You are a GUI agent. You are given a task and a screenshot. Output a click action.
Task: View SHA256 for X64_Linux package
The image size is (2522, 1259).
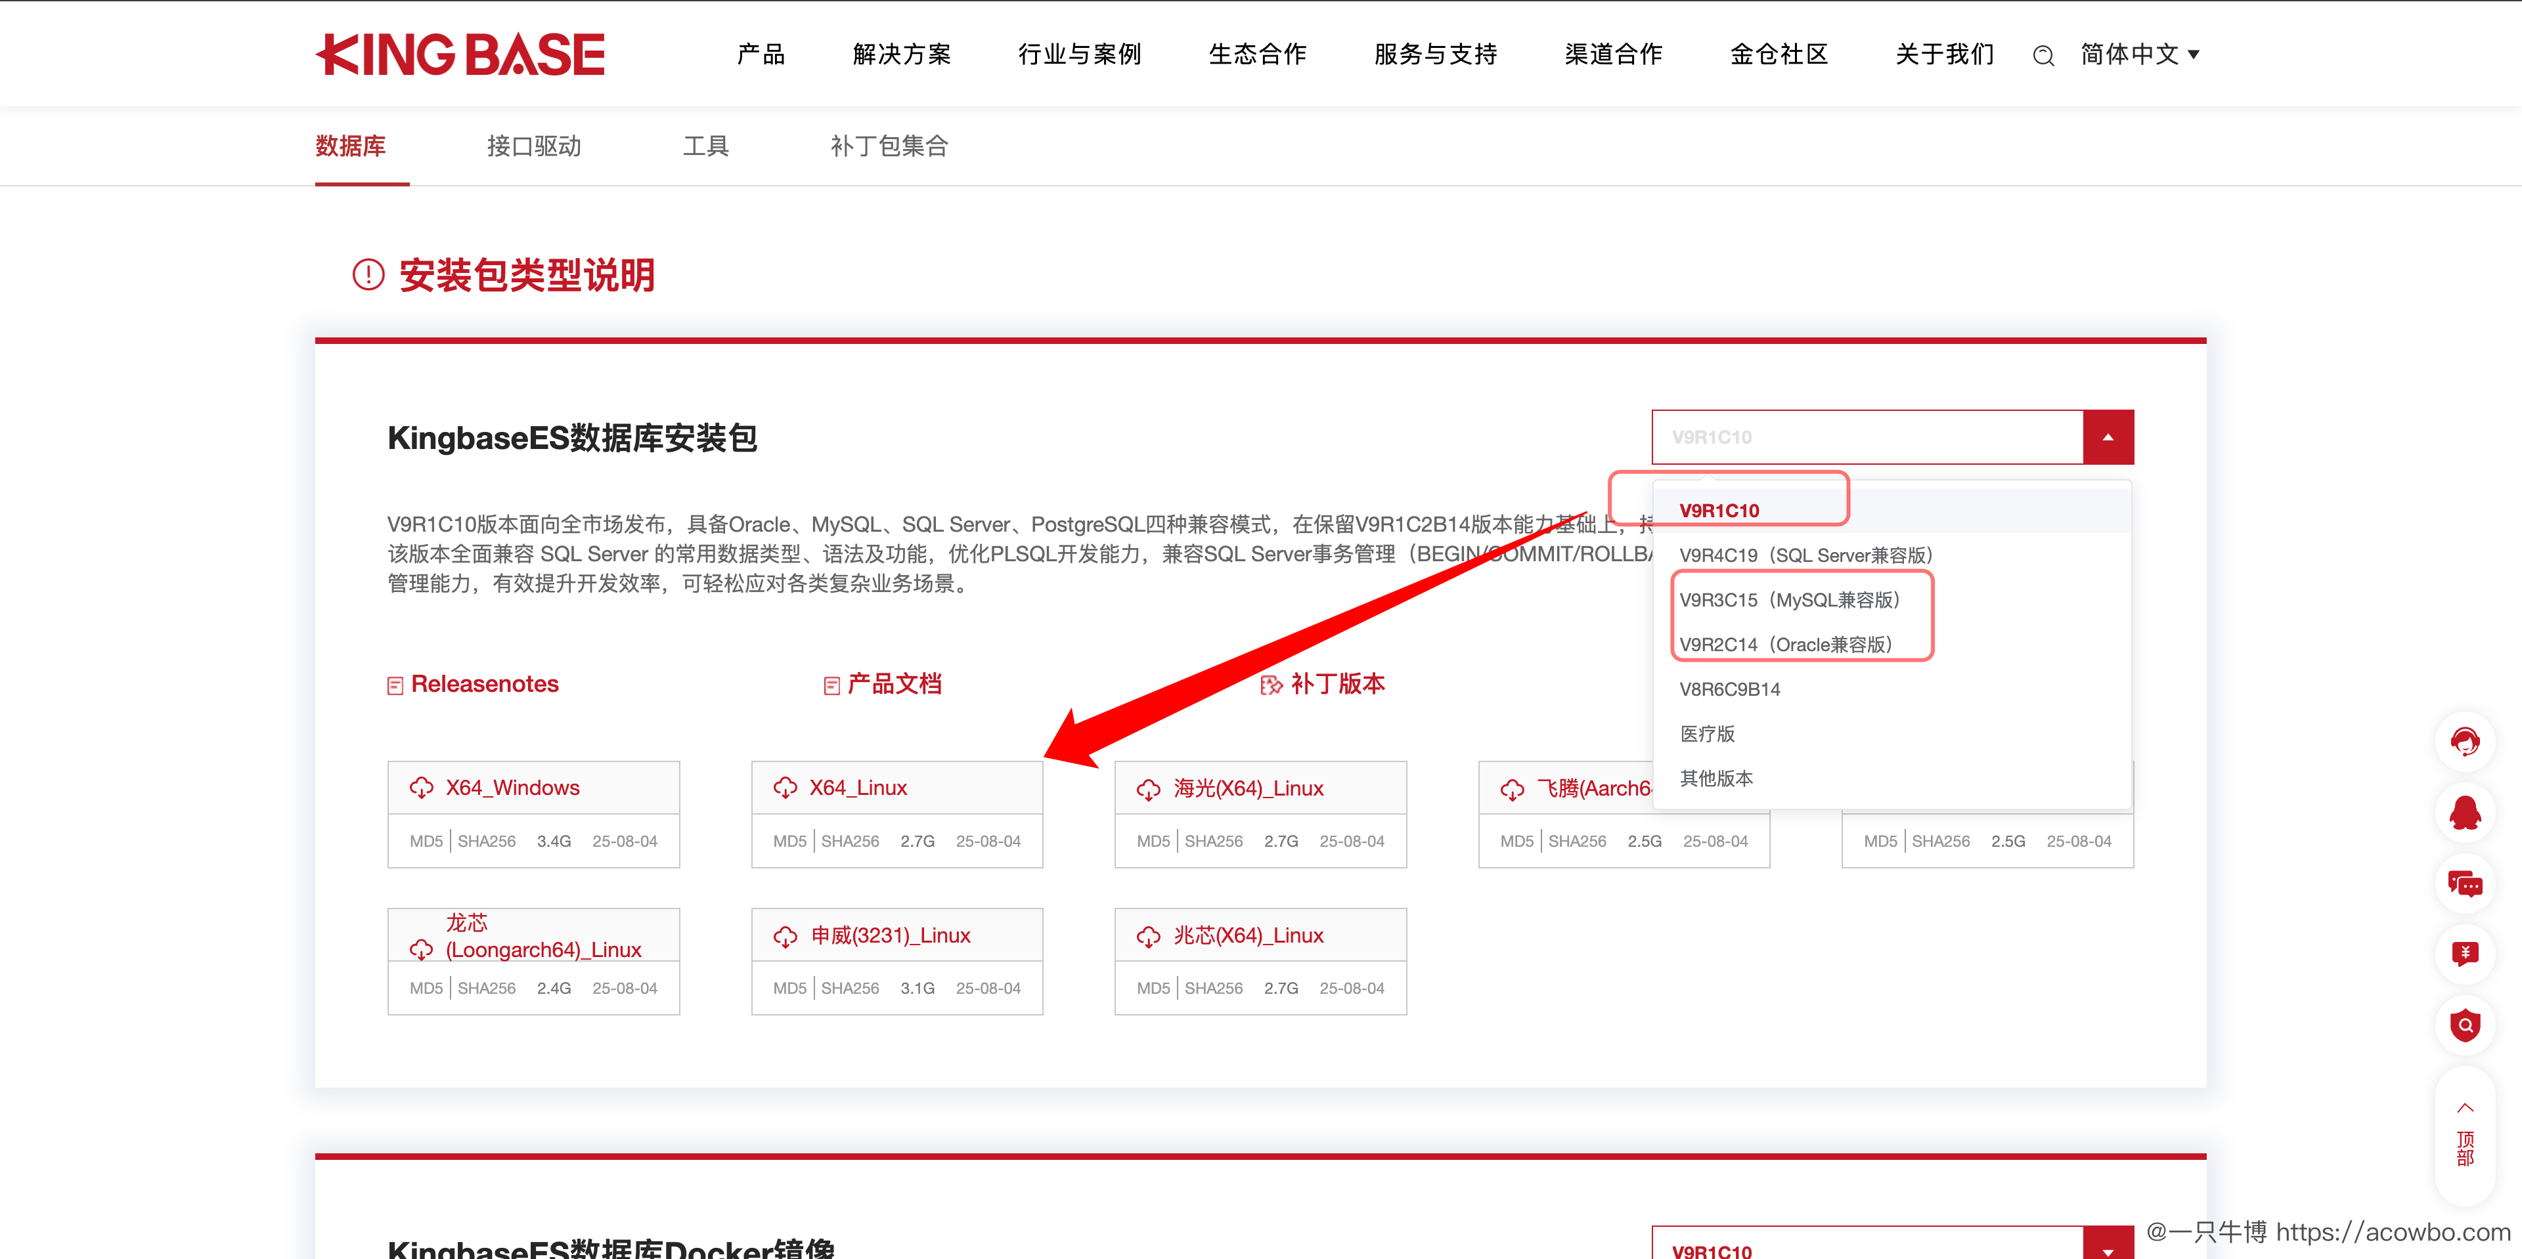coord(850,842)
